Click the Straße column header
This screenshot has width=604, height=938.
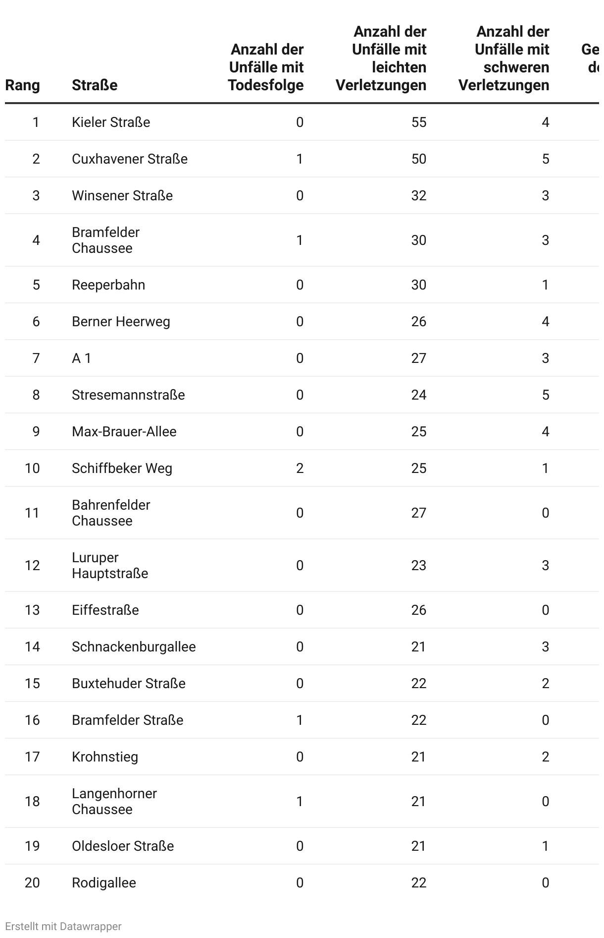point(95,85)
